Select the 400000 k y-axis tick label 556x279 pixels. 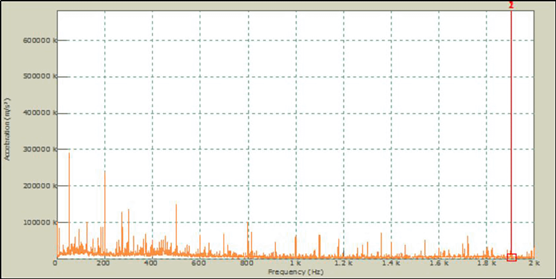pyautogui.click(x=39, y=113)
